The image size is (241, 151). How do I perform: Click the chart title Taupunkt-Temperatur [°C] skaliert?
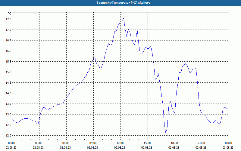tap(123, 3)
